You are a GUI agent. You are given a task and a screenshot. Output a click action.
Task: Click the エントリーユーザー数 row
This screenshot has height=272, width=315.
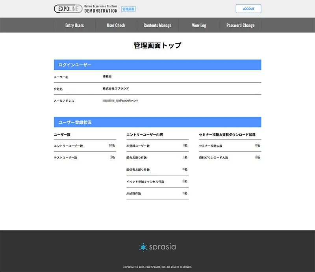coord(85,145)
